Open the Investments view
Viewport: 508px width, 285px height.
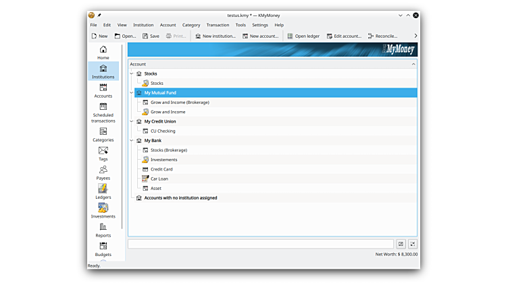point(103,211)
